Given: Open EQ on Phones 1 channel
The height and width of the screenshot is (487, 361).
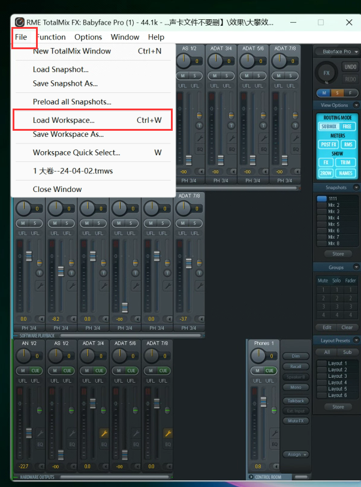Looking at the screenshot, I should (x=275, y=444).
